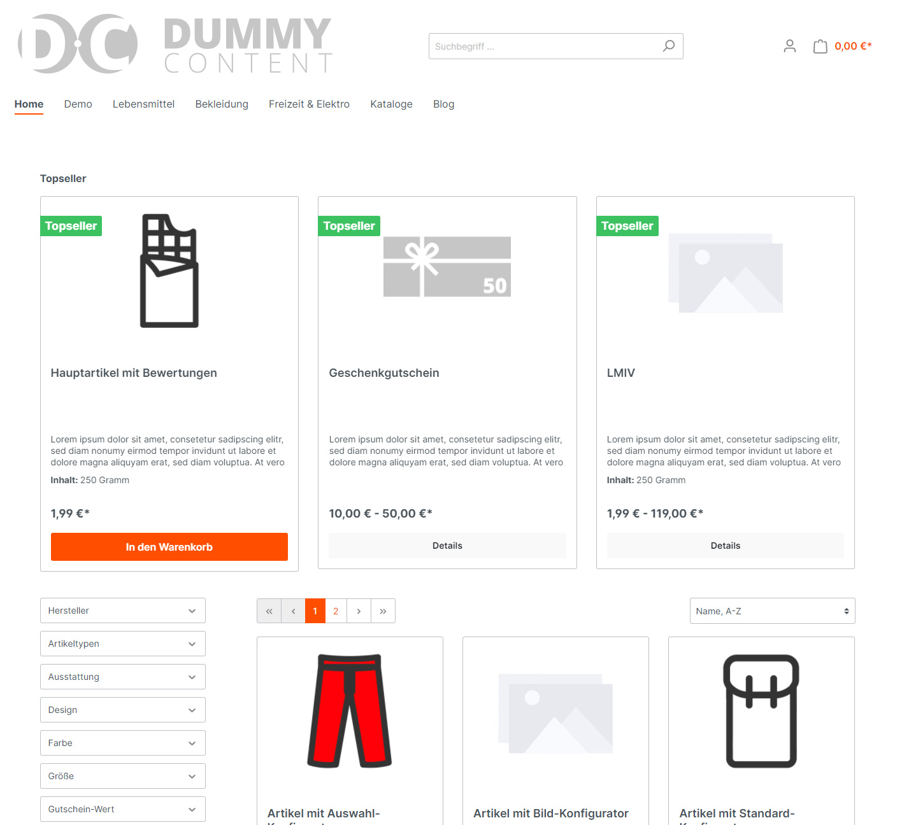Expand the Hersteller filter

pos(122,610)
